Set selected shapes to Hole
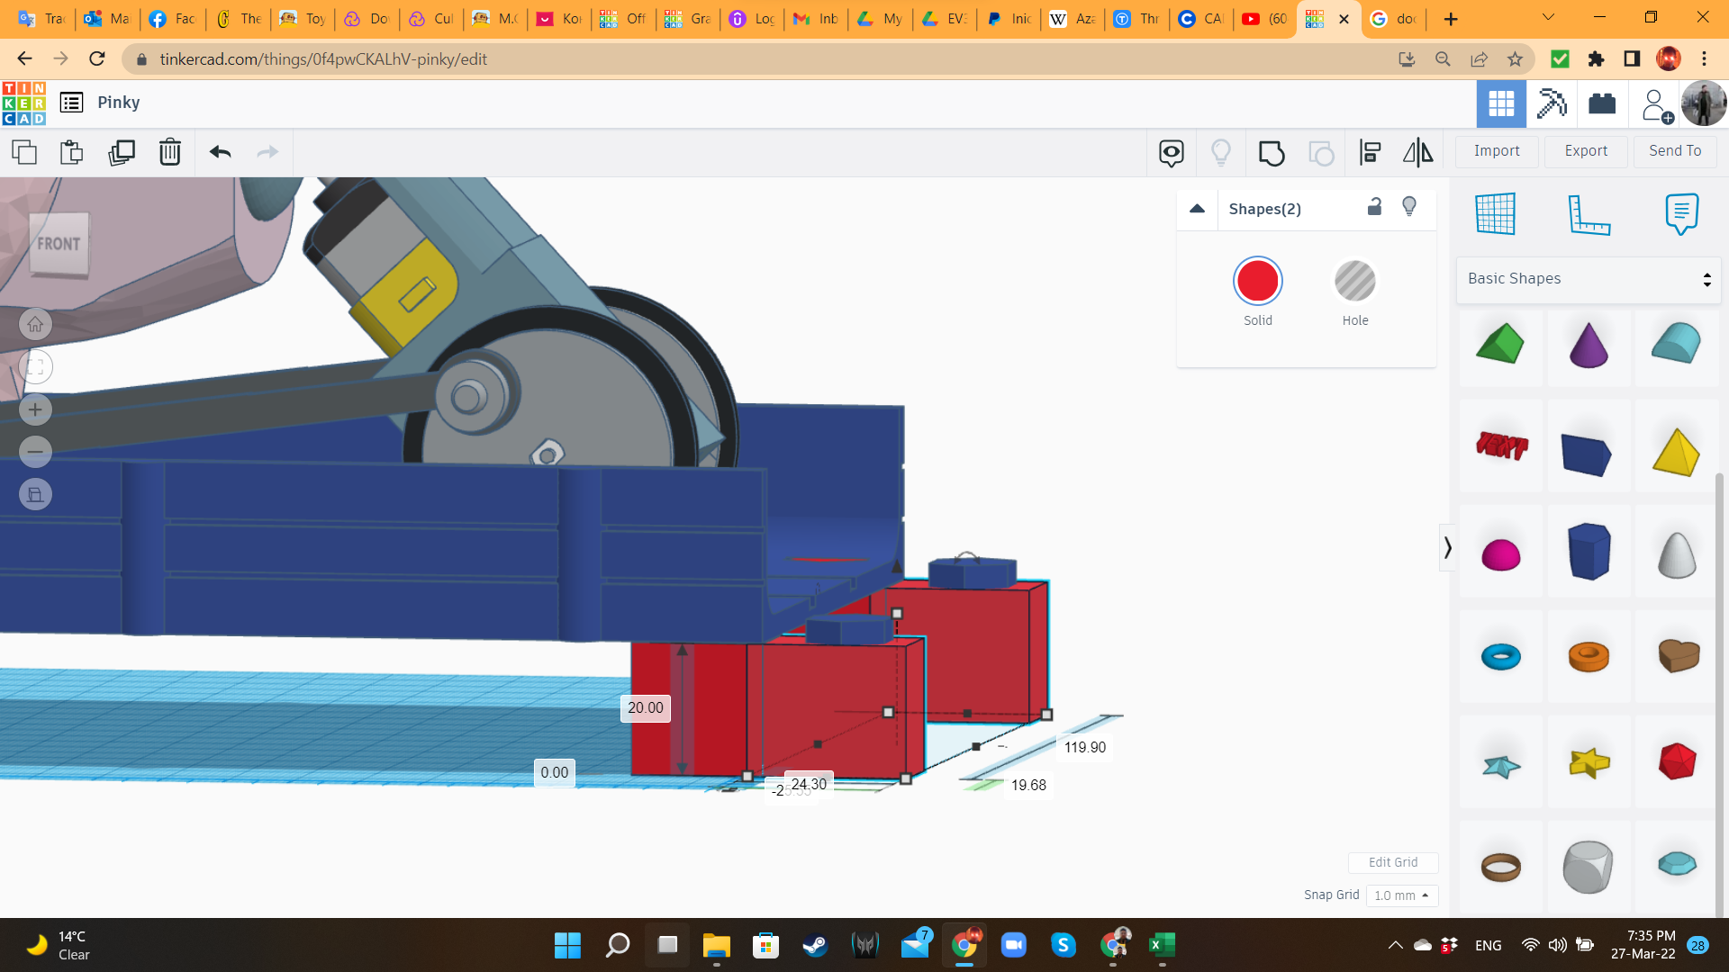The image size is (1729, 972). coord(1354,282)
